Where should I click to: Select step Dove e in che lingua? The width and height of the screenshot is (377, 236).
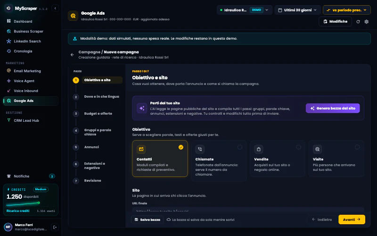pos(98,97)
